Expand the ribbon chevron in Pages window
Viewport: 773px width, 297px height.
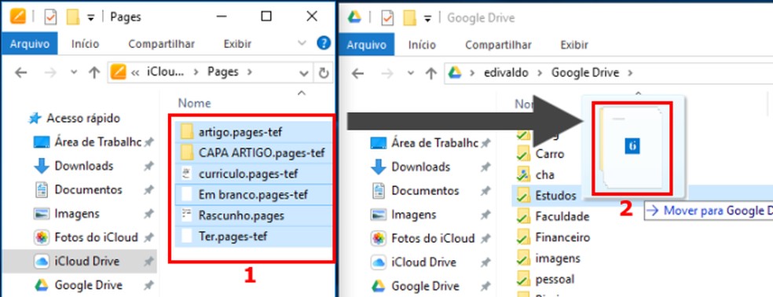302,43
